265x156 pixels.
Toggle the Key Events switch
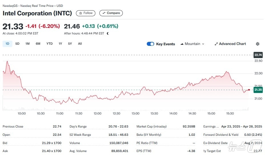pos(150,44)
